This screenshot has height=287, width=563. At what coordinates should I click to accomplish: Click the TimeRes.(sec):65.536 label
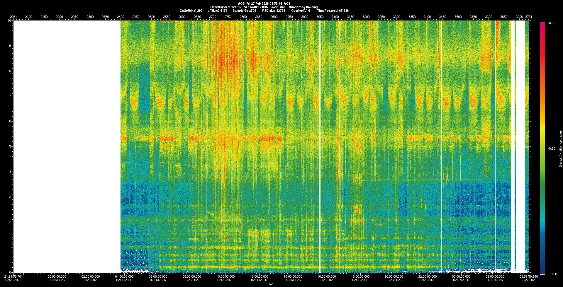333,11
